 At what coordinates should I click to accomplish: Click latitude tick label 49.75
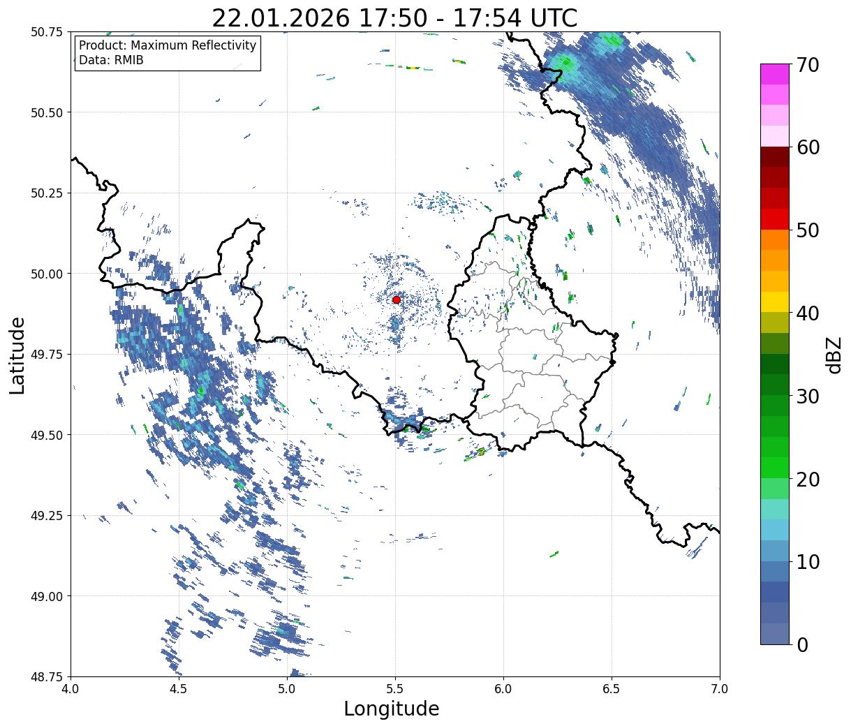[47, 354]
